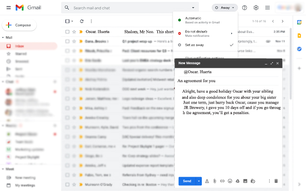The height and width of the screenshot is (191, 306).
Task: Open the Away status dropdown
Action: [225, 8]
